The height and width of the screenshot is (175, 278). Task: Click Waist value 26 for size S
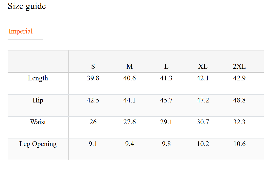[93, 122]
